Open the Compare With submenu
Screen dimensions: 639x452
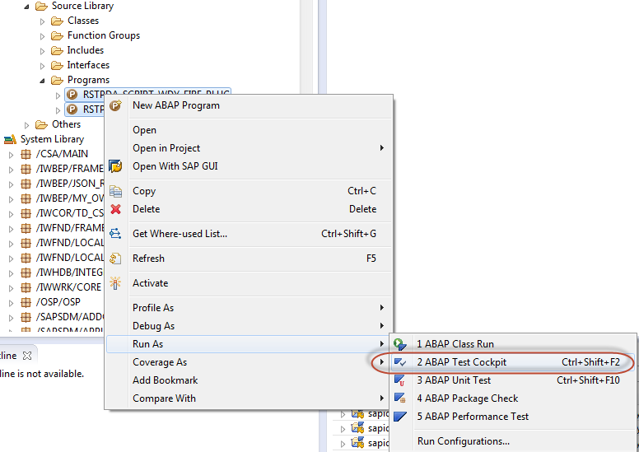(249, 398)
